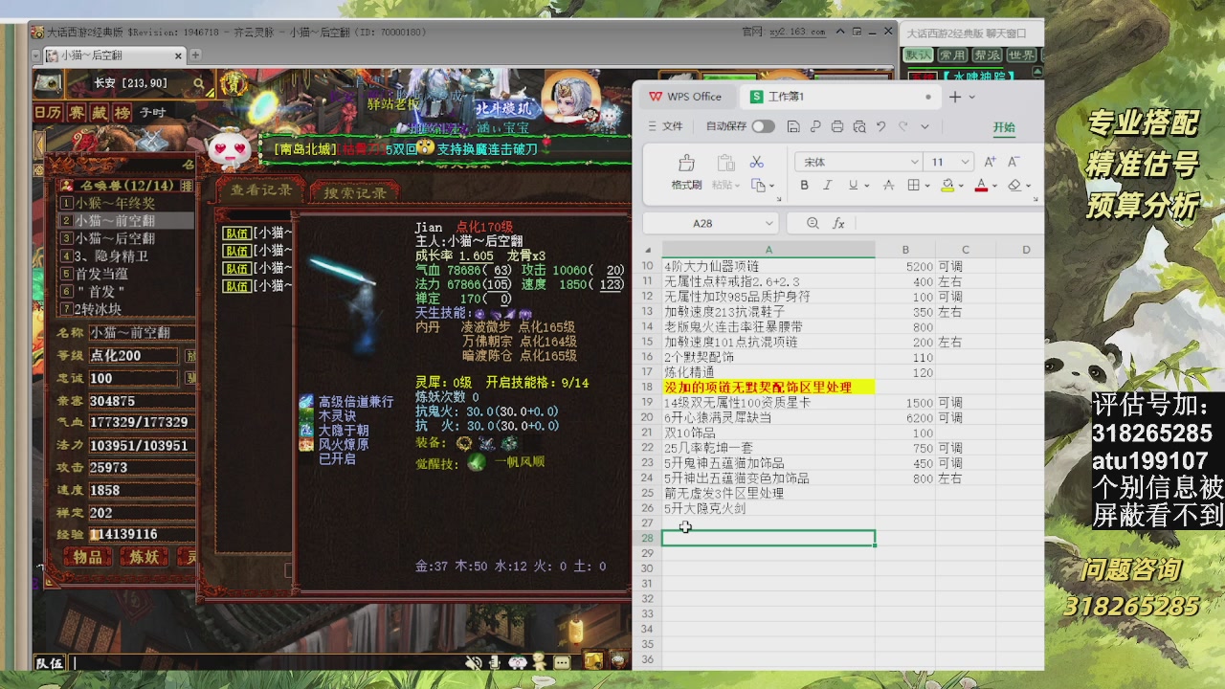The width and height of the screenshot is (1225, 689).
Task: Click the 赛 button in game
Action: coord(77,113)
